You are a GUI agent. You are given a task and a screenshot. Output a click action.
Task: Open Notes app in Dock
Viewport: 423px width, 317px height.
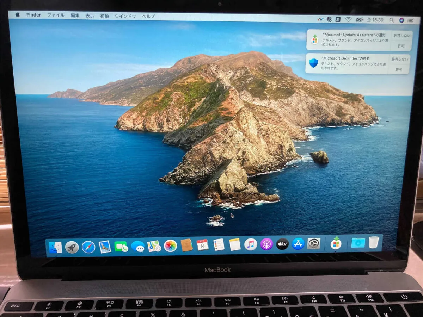(x=235, y=244)
